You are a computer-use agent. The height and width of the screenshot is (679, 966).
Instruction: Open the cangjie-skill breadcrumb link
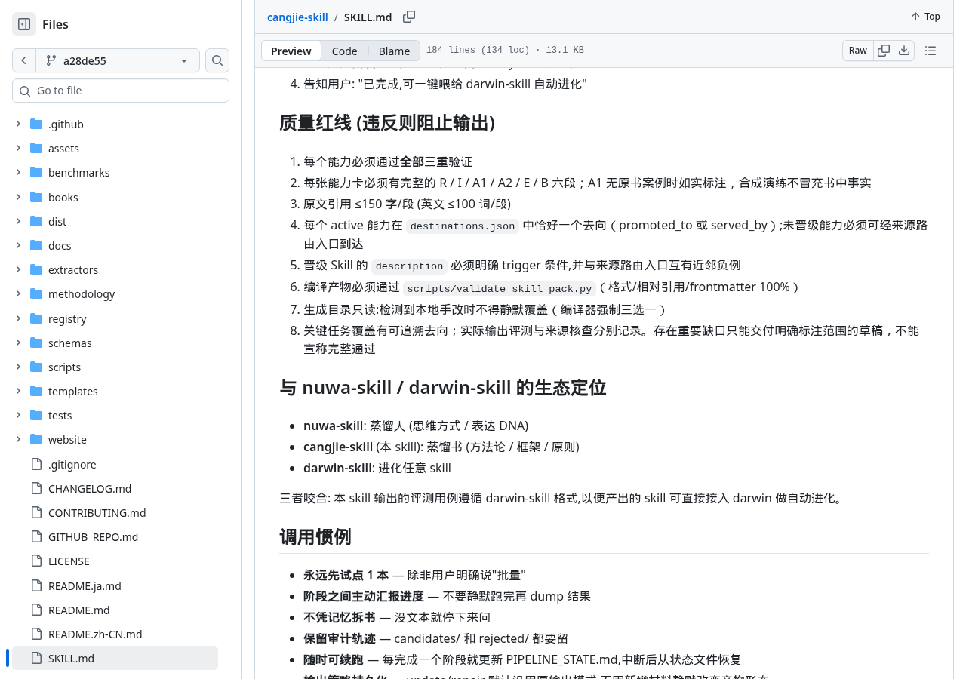coord(297,17)
